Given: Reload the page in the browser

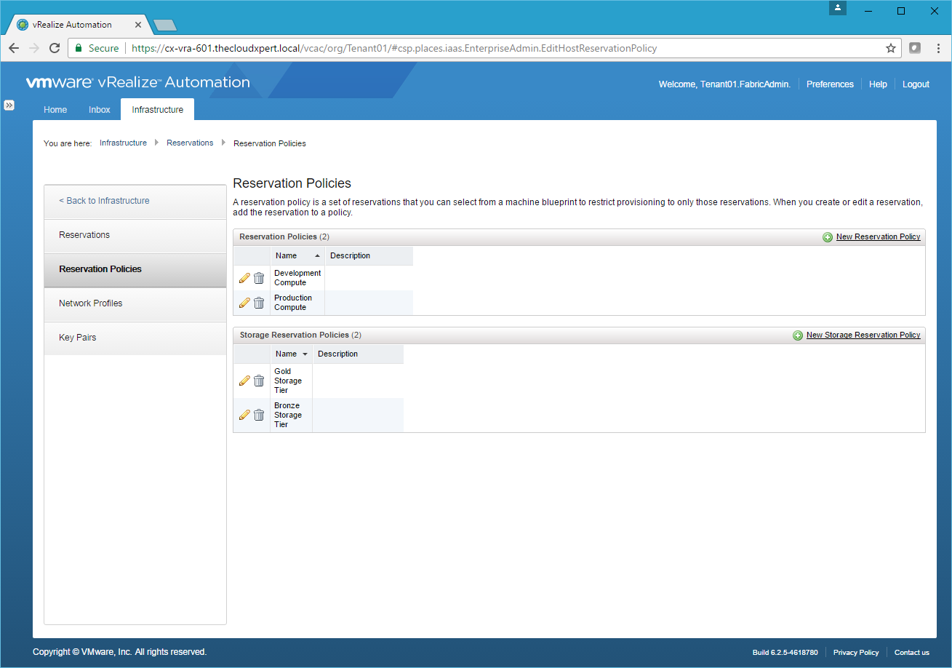Looking at the screenshot, I should (x=55, y=48).
